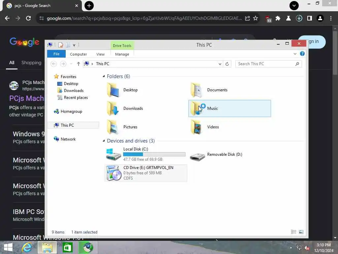The width and height of the screenshot is (338, 254).
Task: Open Chrome extensions puzzle icon
Action: [278, 19]
